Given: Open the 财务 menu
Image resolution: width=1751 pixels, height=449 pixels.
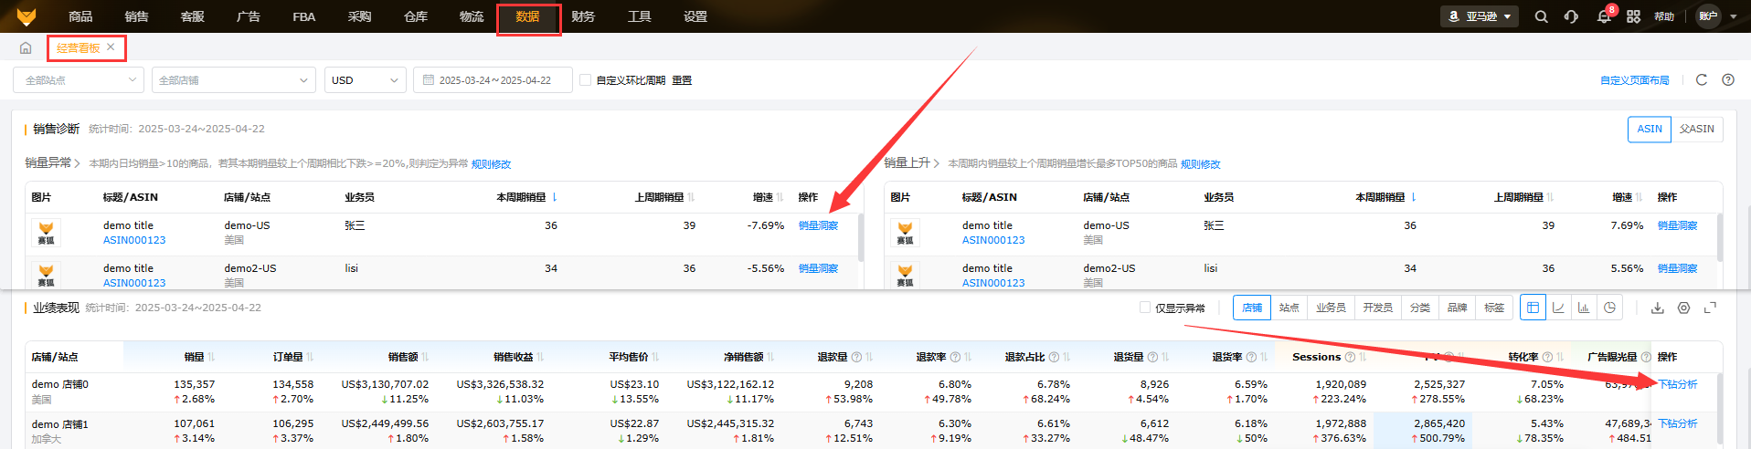Looking at the screenshot, I should tap(583, 16).
